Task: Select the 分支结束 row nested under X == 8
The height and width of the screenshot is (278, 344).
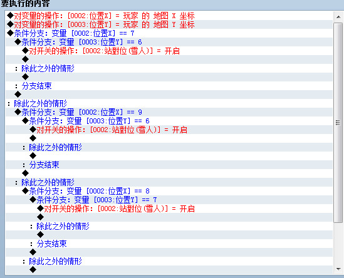Action: (169, 244)
